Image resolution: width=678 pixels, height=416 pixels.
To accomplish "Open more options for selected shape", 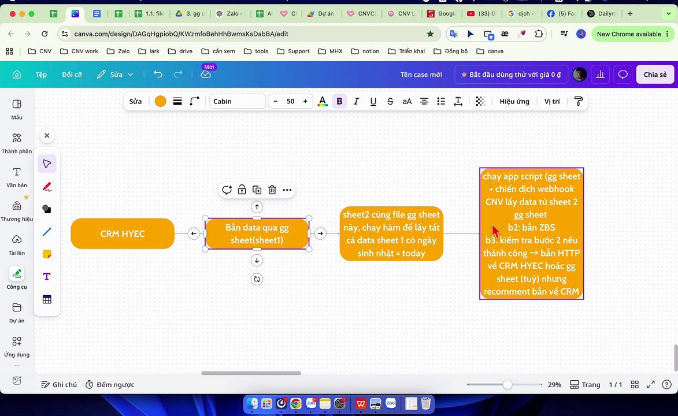I will (x=287, y=190).
